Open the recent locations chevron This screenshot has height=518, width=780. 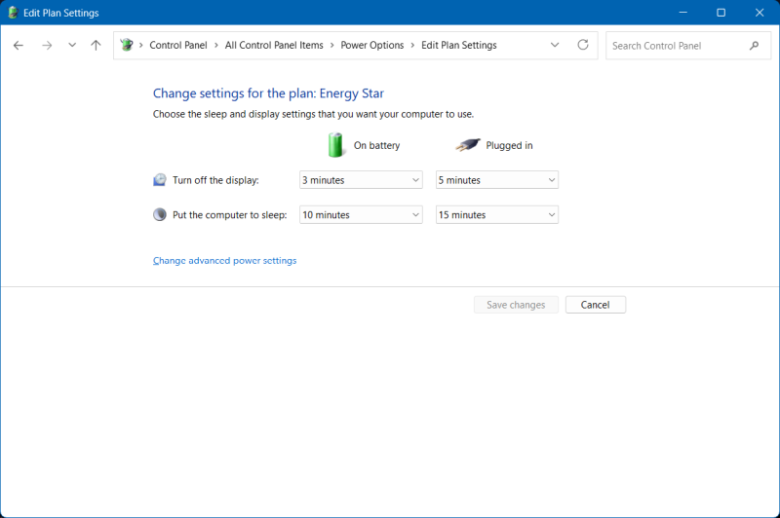[x=72, y=46]
